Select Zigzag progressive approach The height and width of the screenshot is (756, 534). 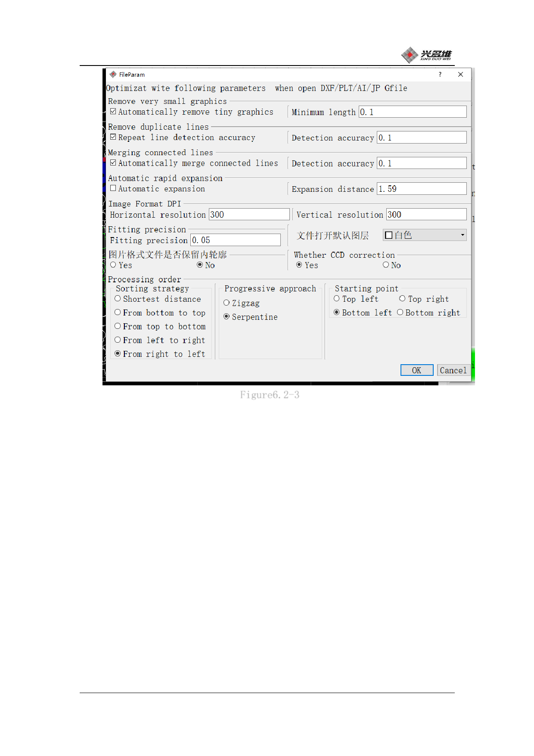click(227, 303)
